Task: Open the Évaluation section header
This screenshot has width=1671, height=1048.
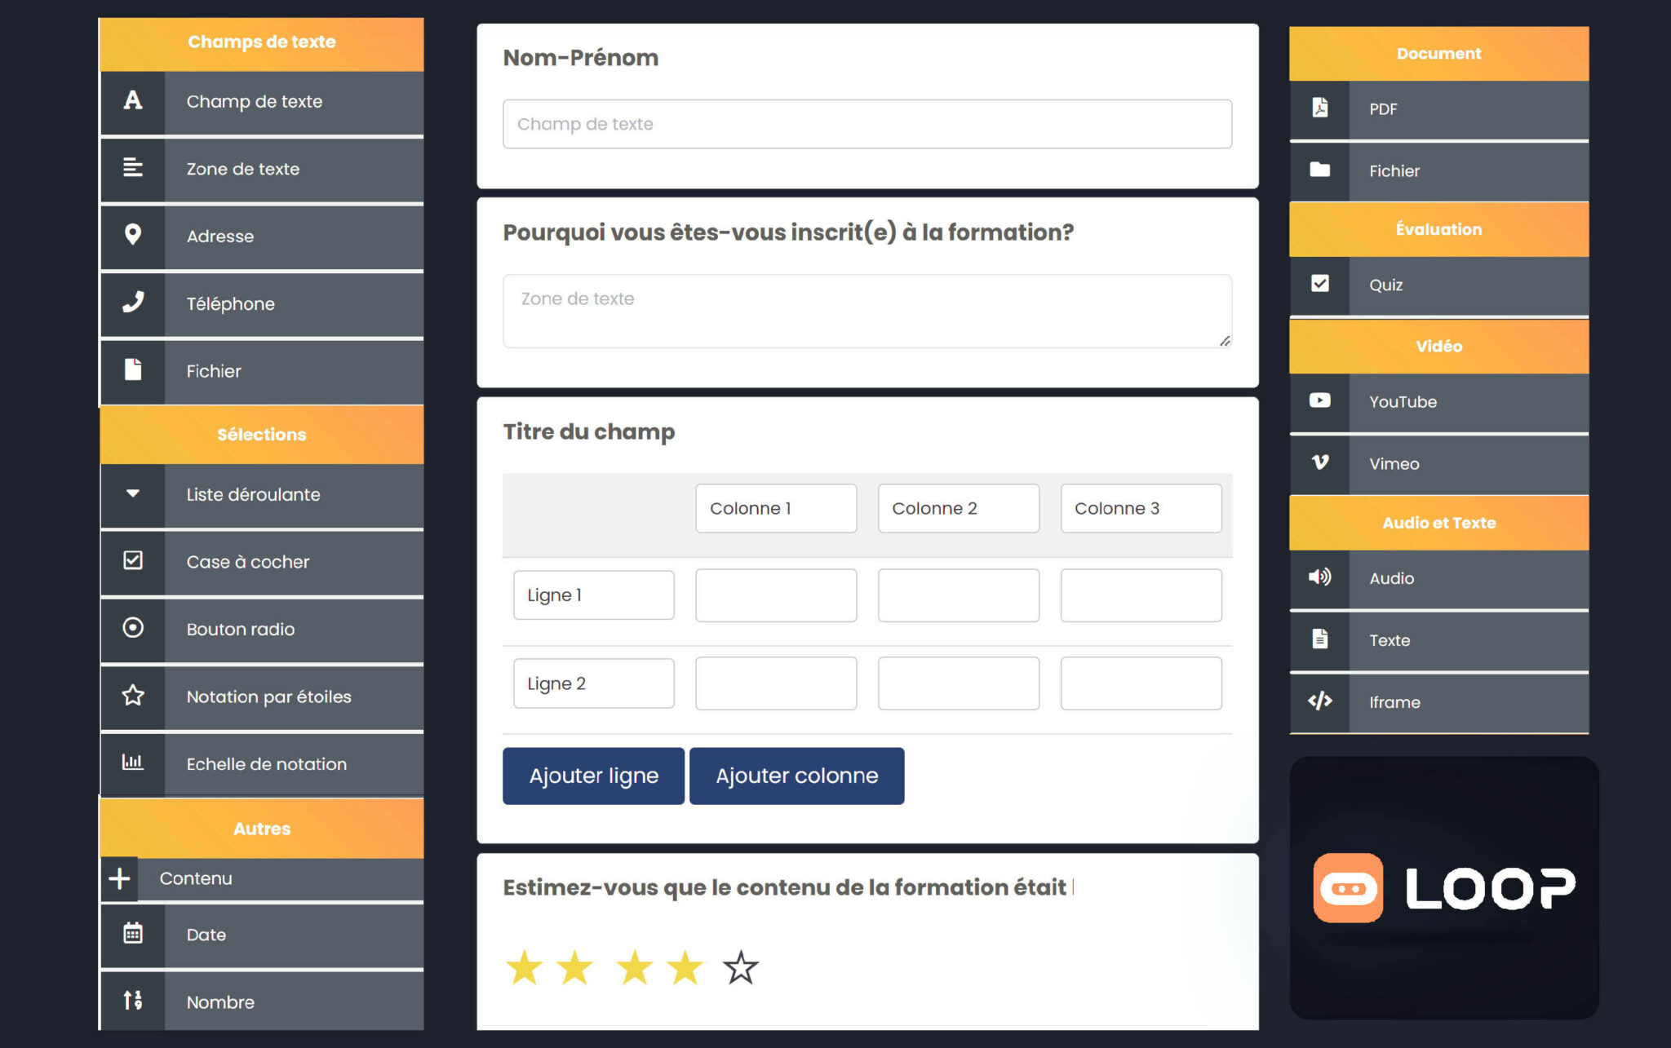Action: click(1438, 229)
